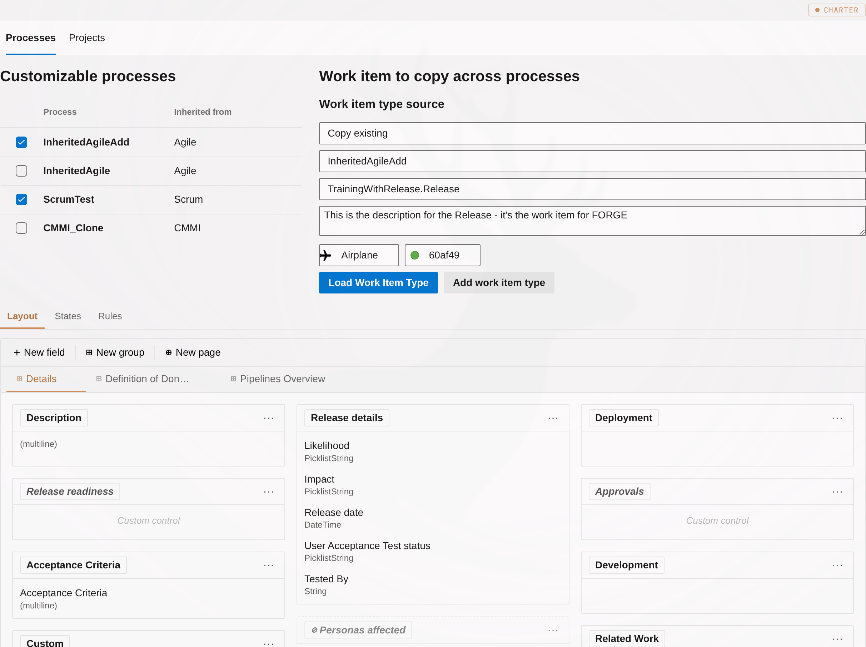Click the Release details group title

coord(347,418)
